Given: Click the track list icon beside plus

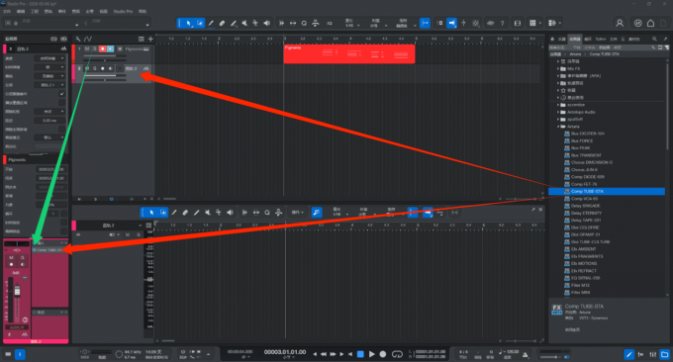Looking at the screenshot, I should pyautogui.click(x=142, y=39).
